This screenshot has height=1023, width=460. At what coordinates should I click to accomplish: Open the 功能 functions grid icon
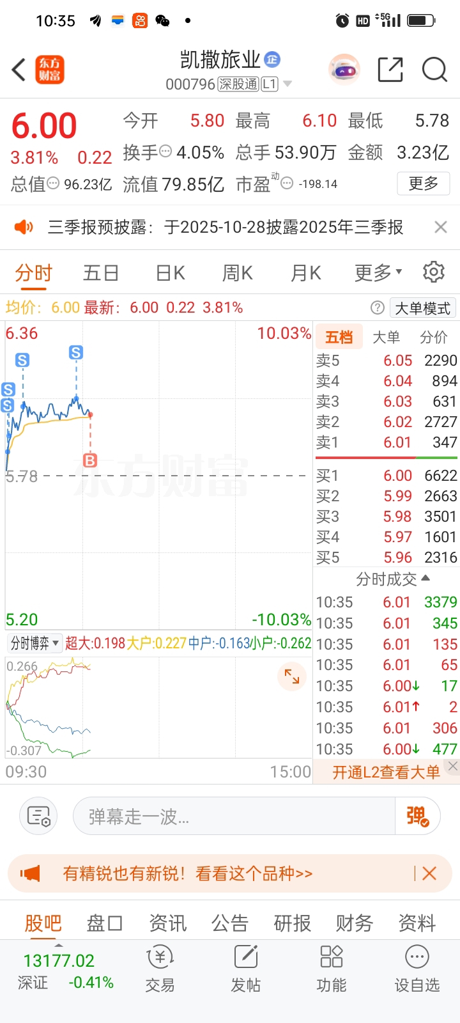[x=331, y=969]
